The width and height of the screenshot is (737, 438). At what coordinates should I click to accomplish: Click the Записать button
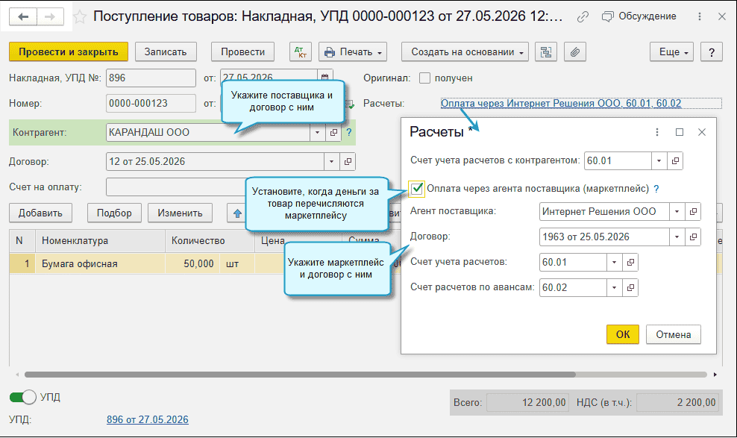click(x=166, y=51)
